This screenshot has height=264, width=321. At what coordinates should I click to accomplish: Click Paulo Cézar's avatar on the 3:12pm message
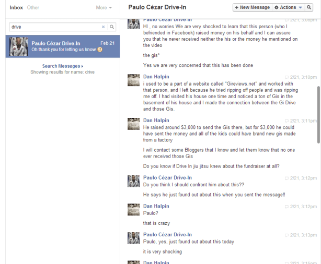click(134, 182)
